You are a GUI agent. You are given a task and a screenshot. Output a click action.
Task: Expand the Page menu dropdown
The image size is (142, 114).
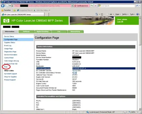[118, 14]
